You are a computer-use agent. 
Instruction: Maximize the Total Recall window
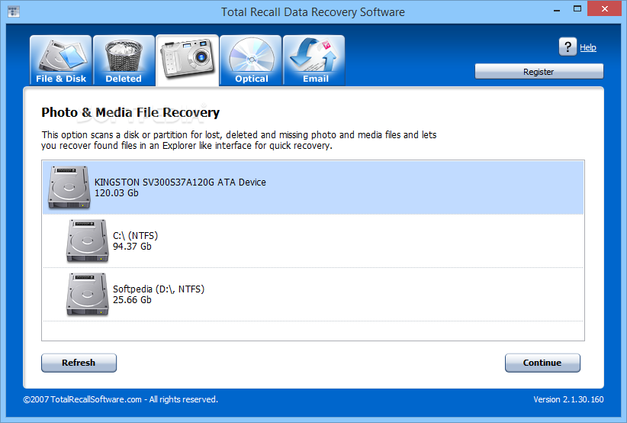coord(577,9)
